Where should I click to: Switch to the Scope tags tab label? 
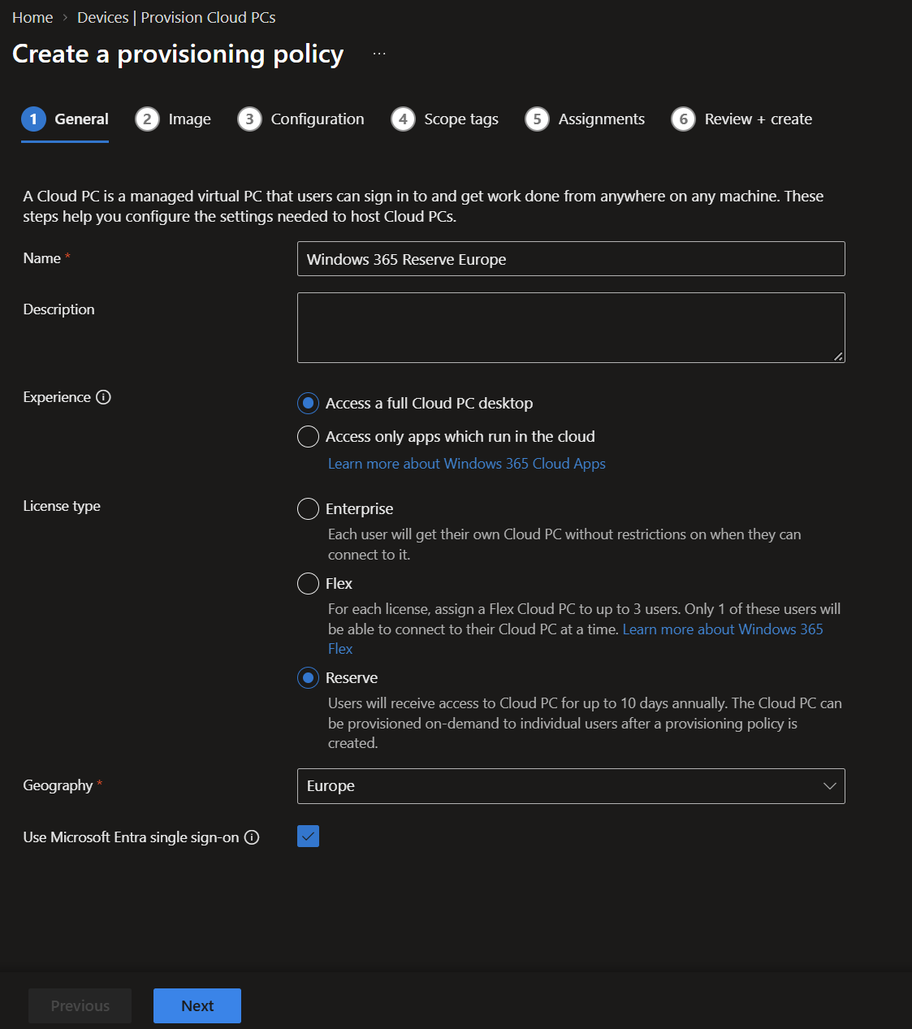pos(461,119)
